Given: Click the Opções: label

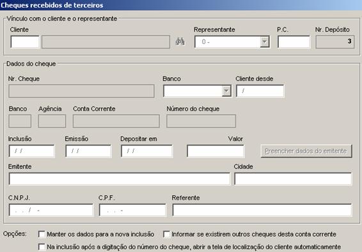Looking at the screenshot, I should (x=15, y=233).
